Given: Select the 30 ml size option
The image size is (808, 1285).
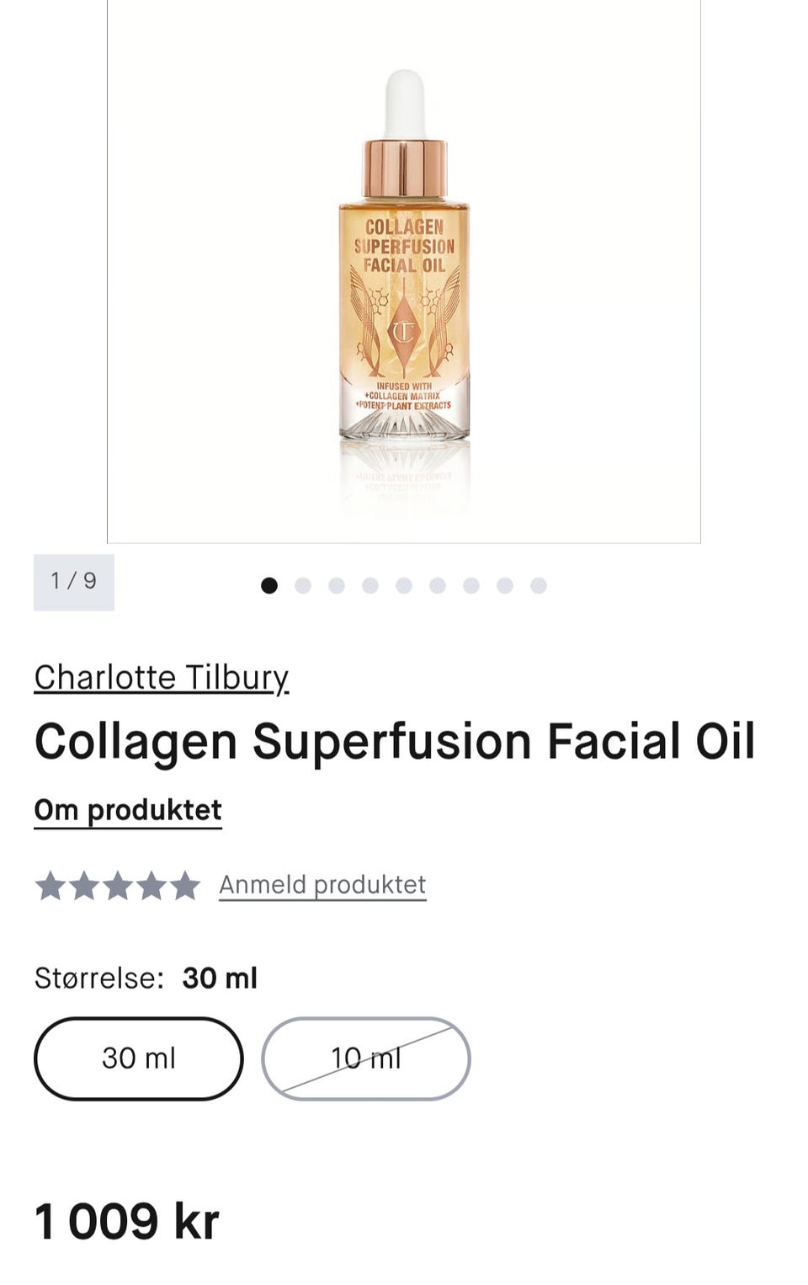Looking at the screenshot, I should coord(139,1058).
